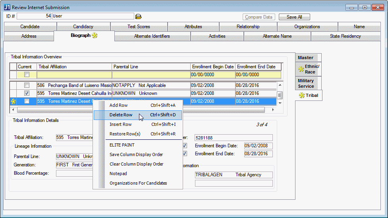This screenshot has height=218, width=388.
Task: Click the folder lookup icon beside the User field
Action: click(138, 16)
